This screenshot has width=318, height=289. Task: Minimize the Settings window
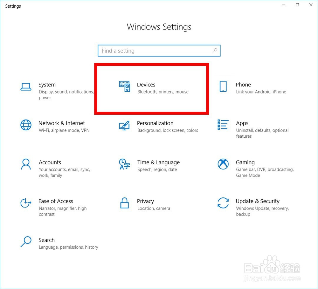284,5
